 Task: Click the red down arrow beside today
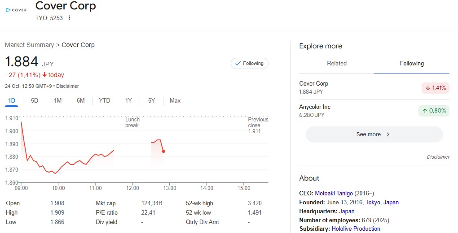pos(45,75)
